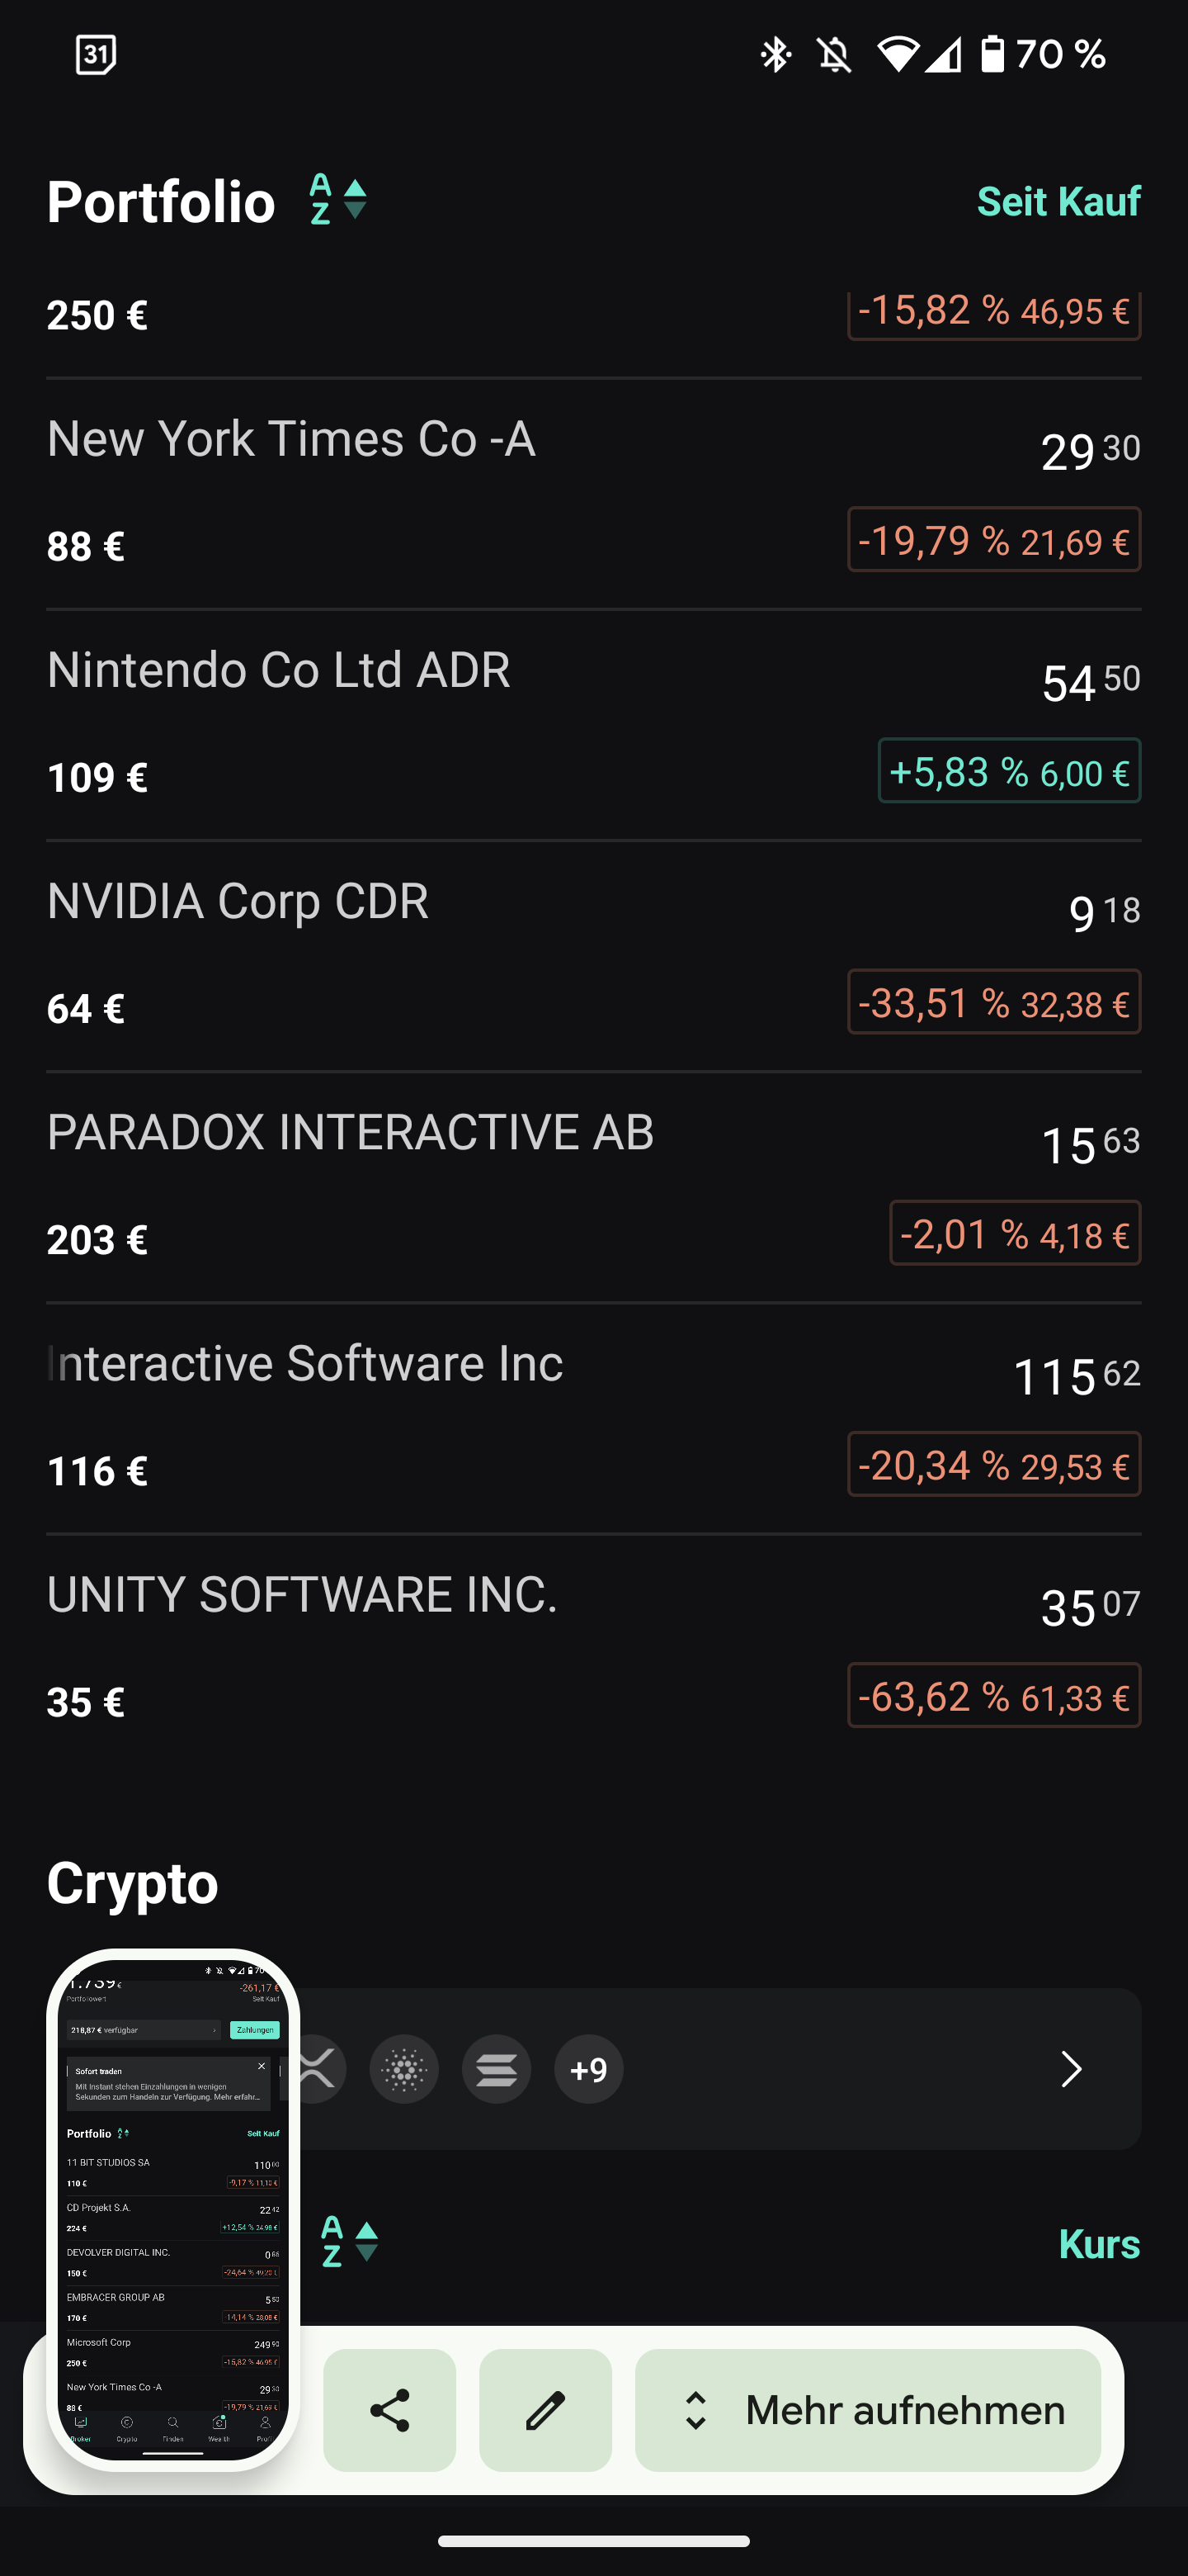
Task: Tap the share icon in the screenshot toolbar
Action: (389, 2410)
